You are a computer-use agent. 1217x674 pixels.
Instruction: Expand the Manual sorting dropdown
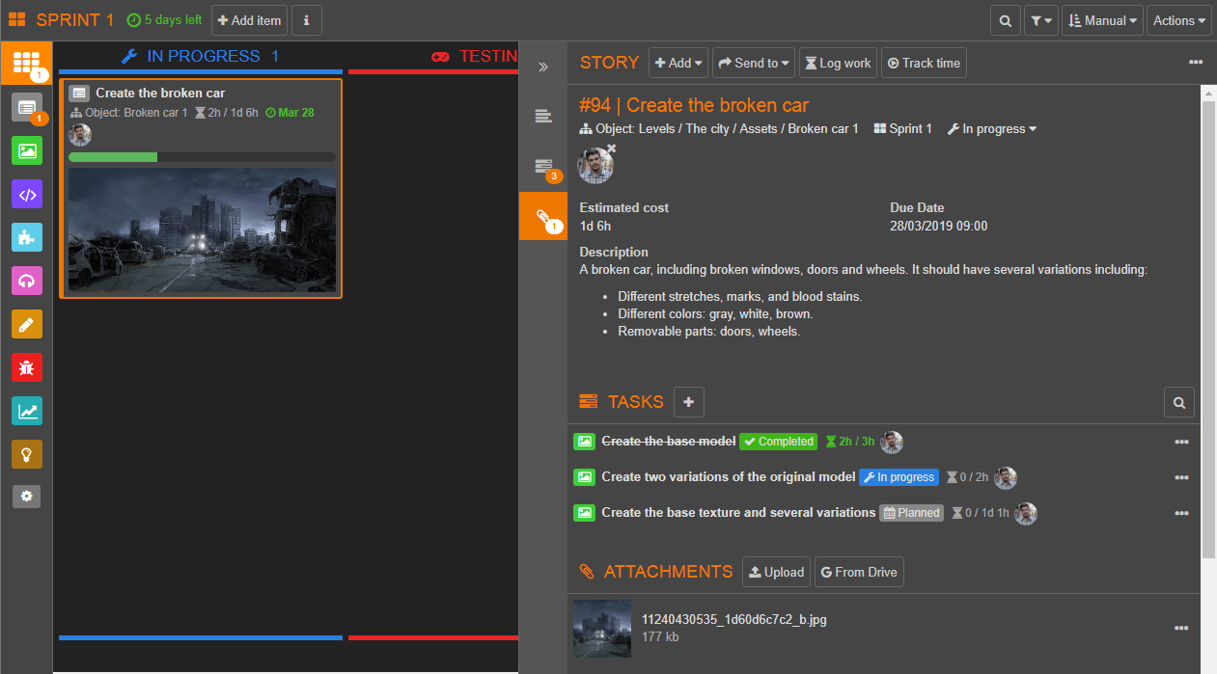[1102, 20]
